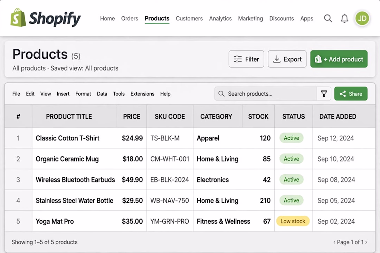Open the File menu
The width and height of the screenshot is (380, 253).
coord(16,94)
